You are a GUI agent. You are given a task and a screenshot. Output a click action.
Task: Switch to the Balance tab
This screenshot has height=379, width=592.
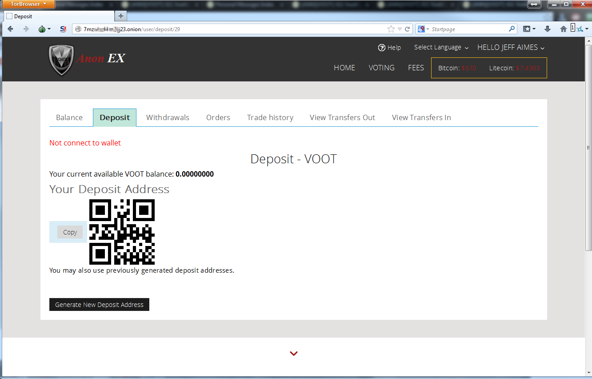coord(69,117)
